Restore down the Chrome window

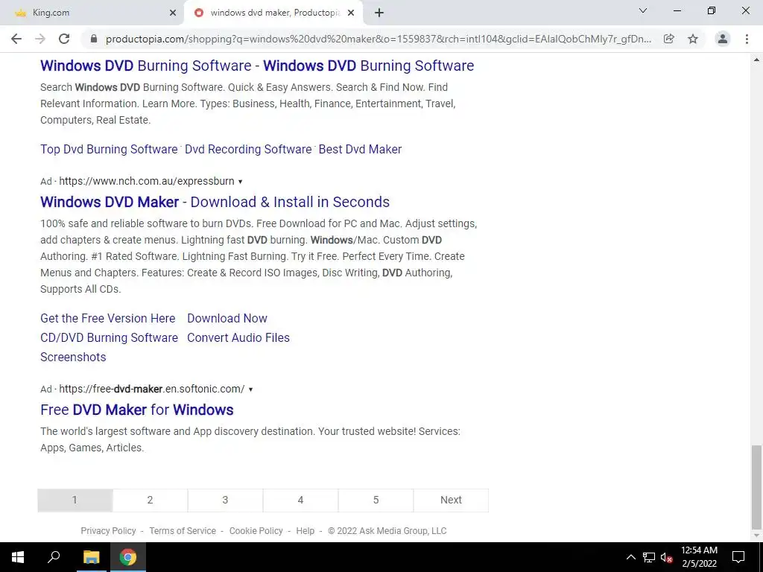[712, 10]
